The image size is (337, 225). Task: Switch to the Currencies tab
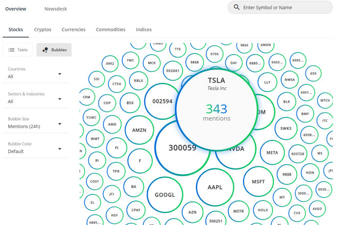pos(74,30)
